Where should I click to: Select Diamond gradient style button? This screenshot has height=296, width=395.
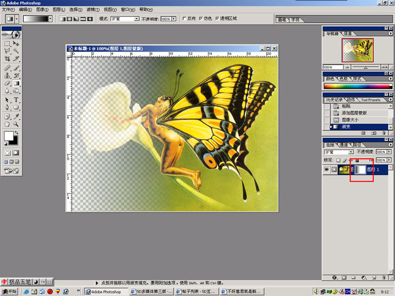tap(90, 19)
